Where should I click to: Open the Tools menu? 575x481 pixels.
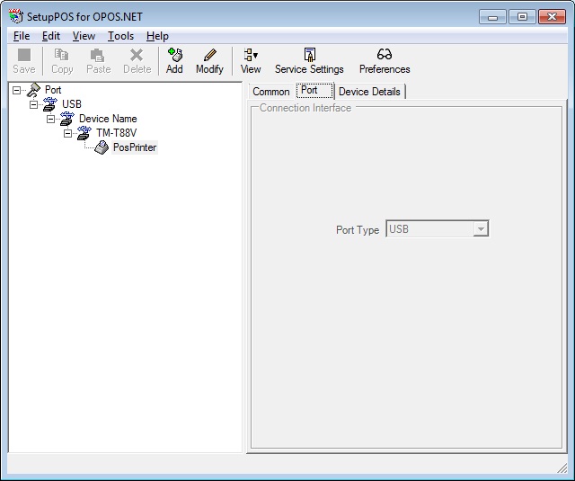(120, 36)
